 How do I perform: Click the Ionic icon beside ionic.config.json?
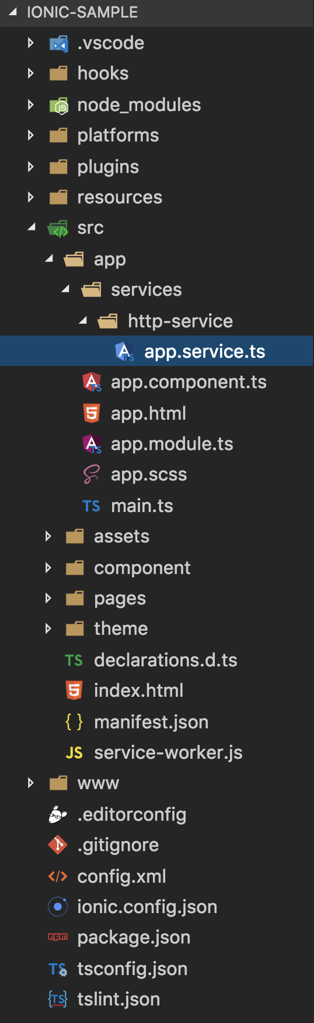[x=58, y=907]
